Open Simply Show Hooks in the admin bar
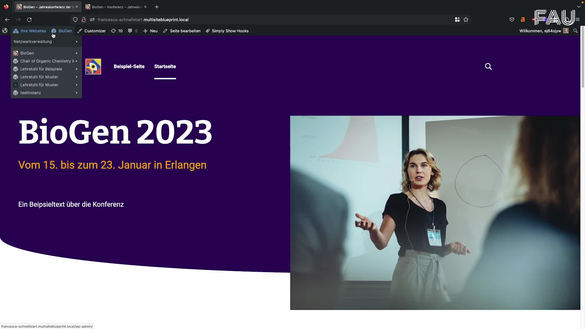Image resolution: width=585 pixels, height=329 pixels. (x=227, y=31)
